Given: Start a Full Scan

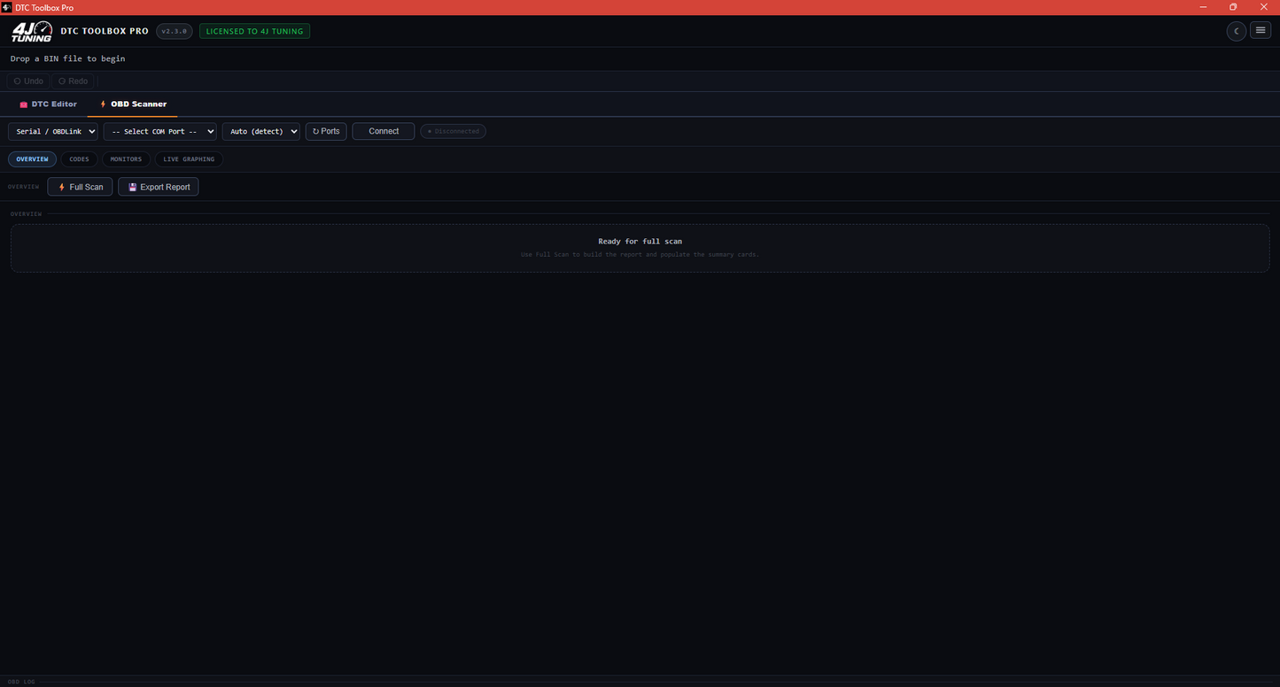Looking at the screenshot, I should 81,187.
